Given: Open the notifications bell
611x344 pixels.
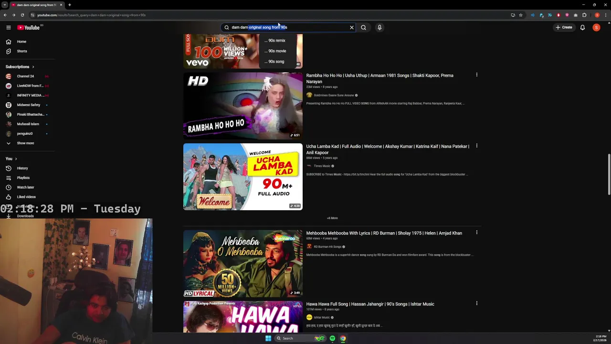Looking at the screenshot, I should click(582, 27).
